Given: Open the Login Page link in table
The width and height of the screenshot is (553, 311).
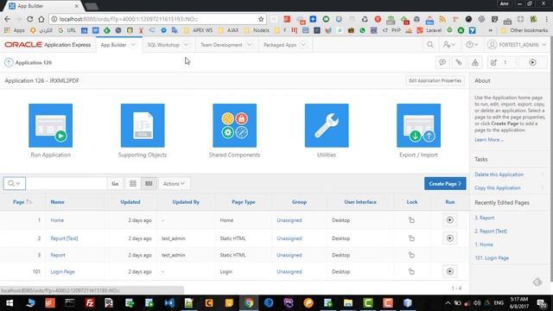Looking at the screenshot, I should click(x=62, y=271).
